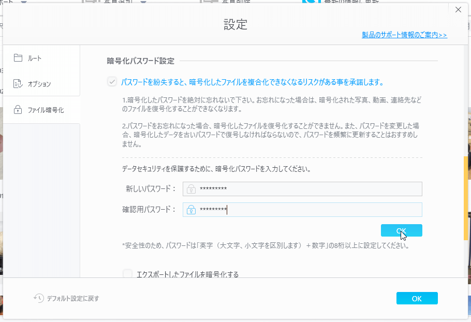Click デフォルト設定に戻す to reset settings
471x322 pixels.
coord(72,298)
